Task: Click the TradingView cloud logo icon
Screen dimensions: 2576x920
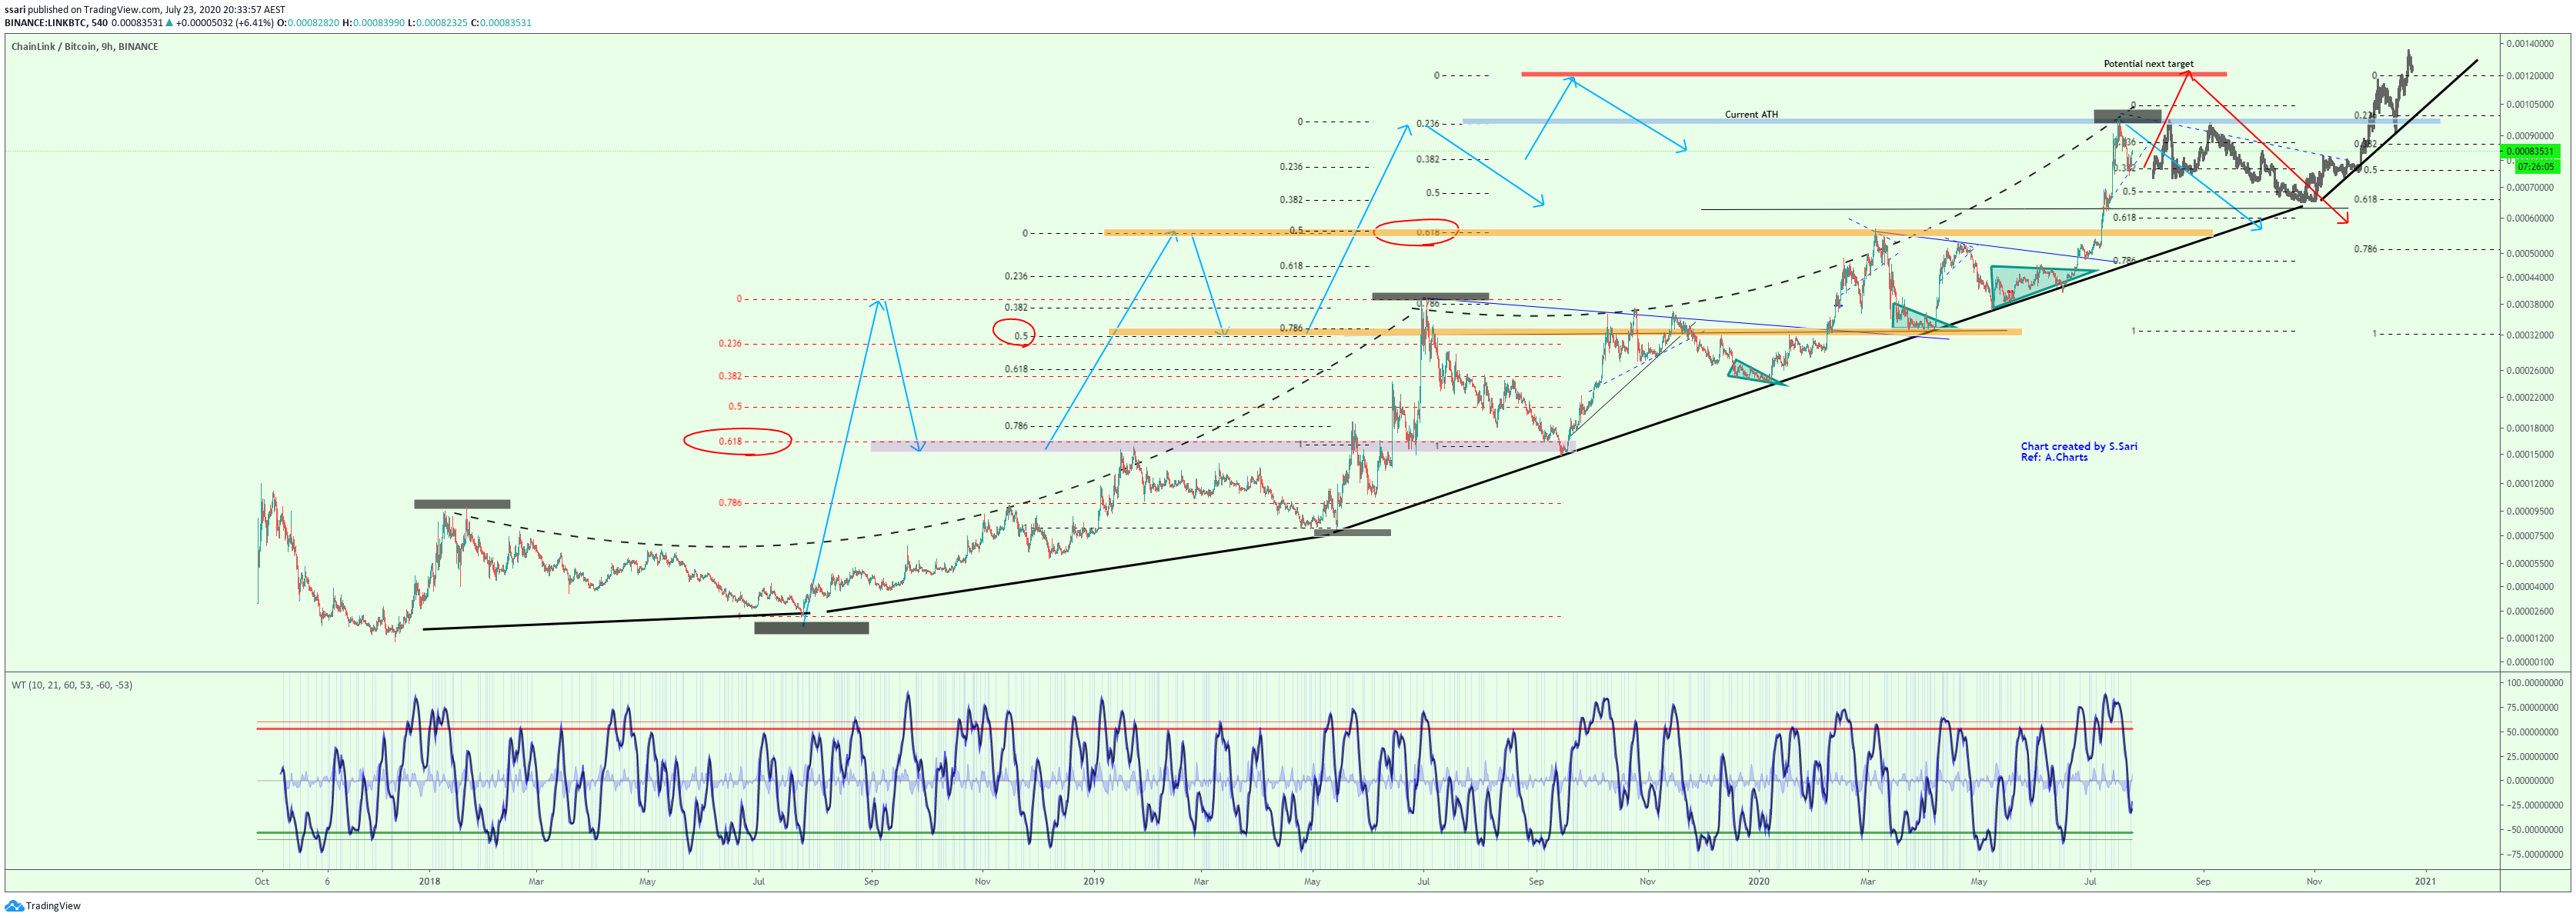Action: pyautogui.click(x=13, y=906)
